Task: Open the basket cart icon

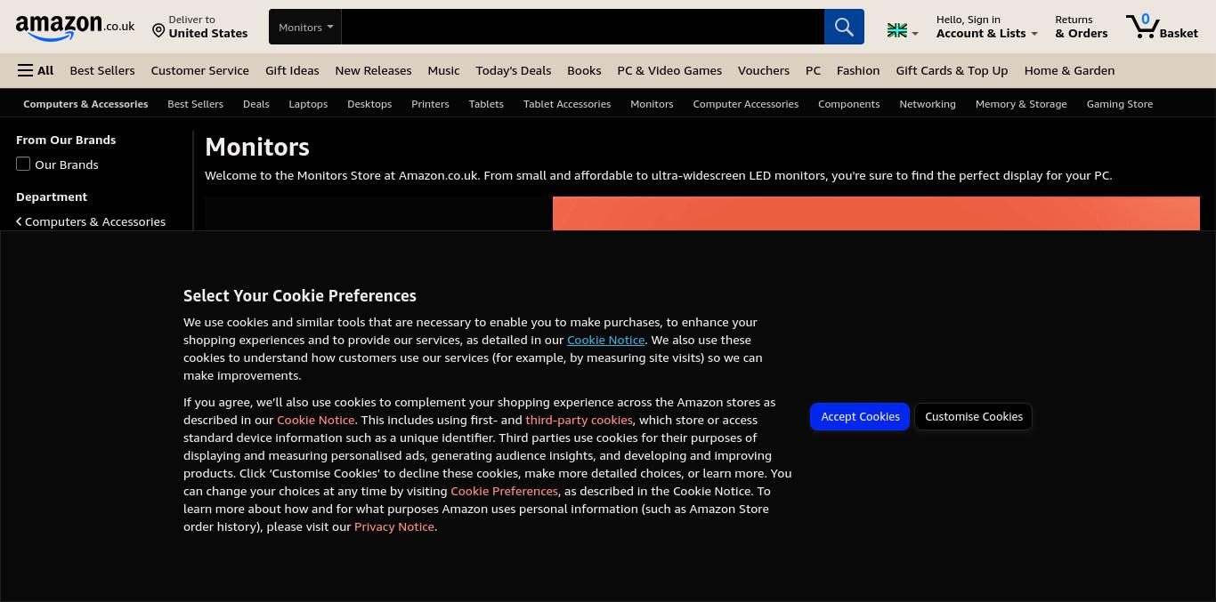Action: [x=1162, y=27]
